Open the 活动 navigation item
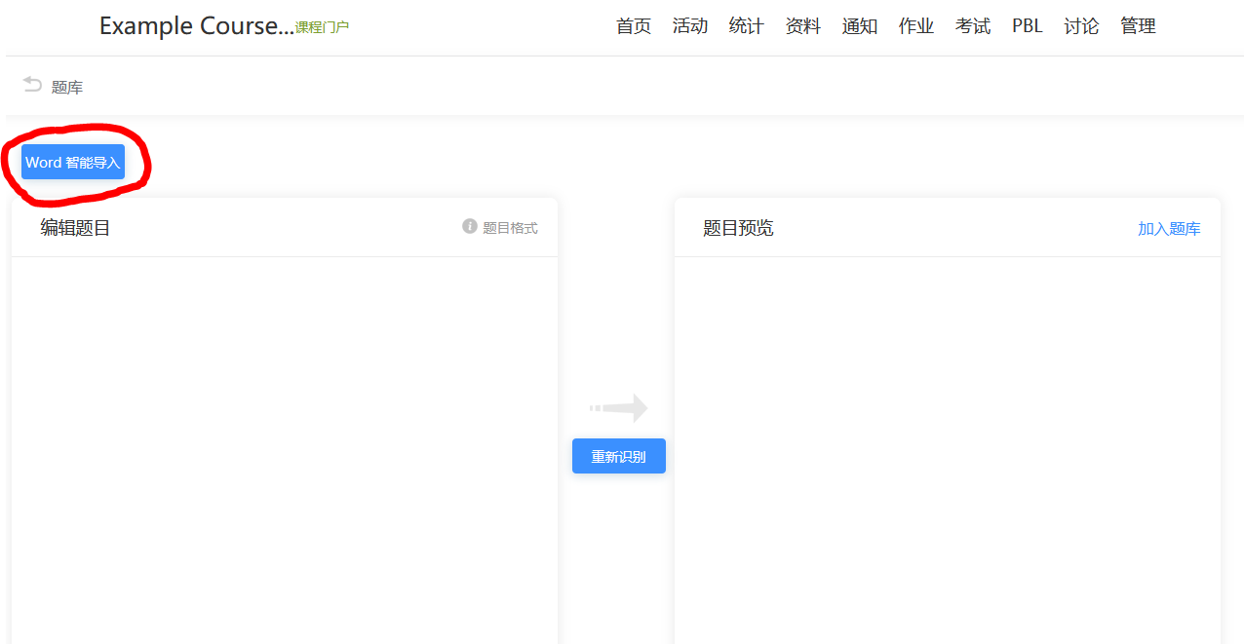Viewport: 1244px width, 644px height. 690,26
